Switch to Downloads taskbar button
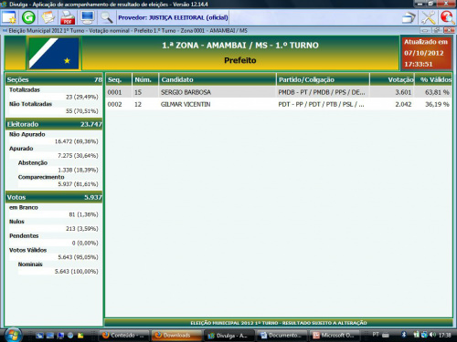Image resolution: width=457 pixels, height=342 pixels. coord(176,336)
